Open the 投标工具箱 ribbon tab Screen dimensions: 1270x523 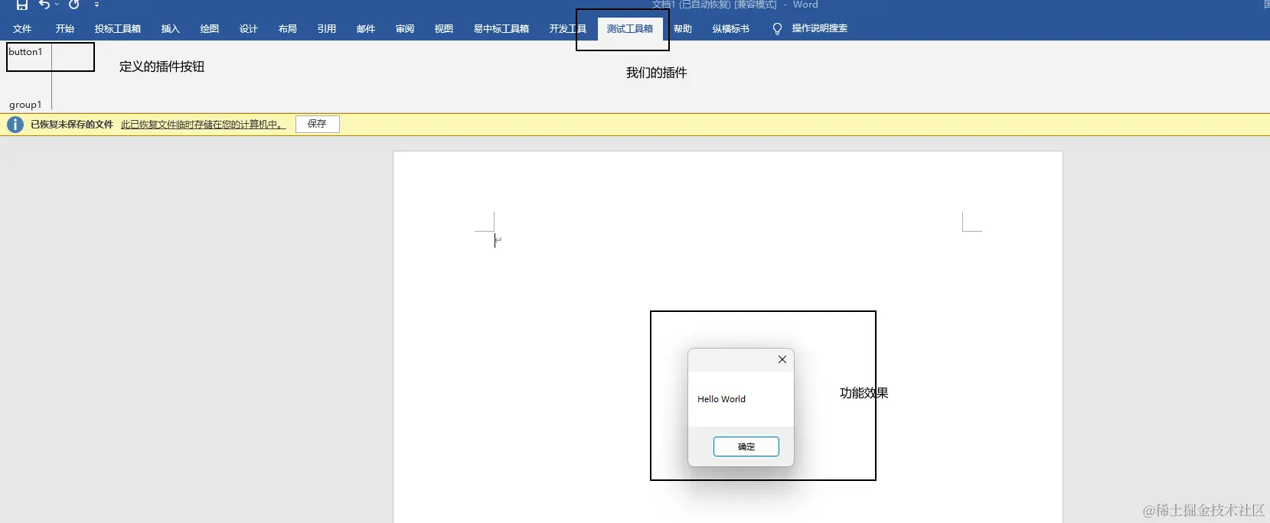(118, 29)
